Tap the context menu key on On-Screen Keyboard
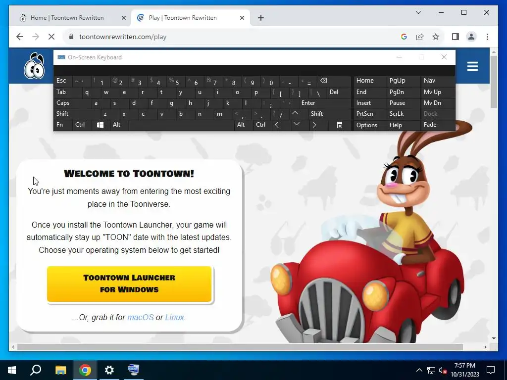The height and width of the screenshot is (380, 507). click(339, 125)
